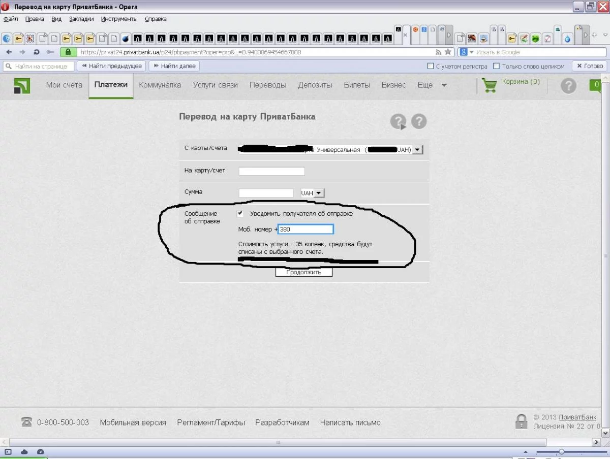This screenshot has width=610, height=459.
Task: Enable Только слово целиком checkbox
Action: pyautogui.click(x=497, y=66)
